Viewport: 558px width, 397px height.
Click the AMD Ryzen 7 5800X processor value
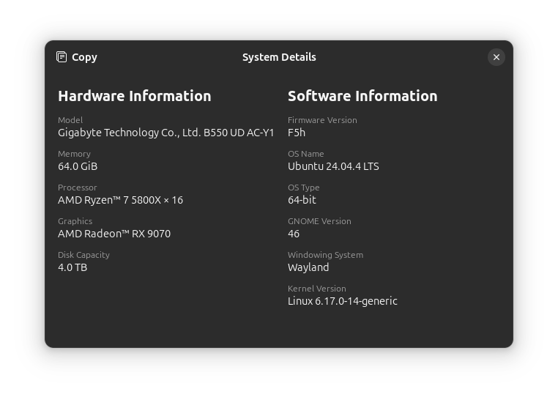click(x=120, y=200)
